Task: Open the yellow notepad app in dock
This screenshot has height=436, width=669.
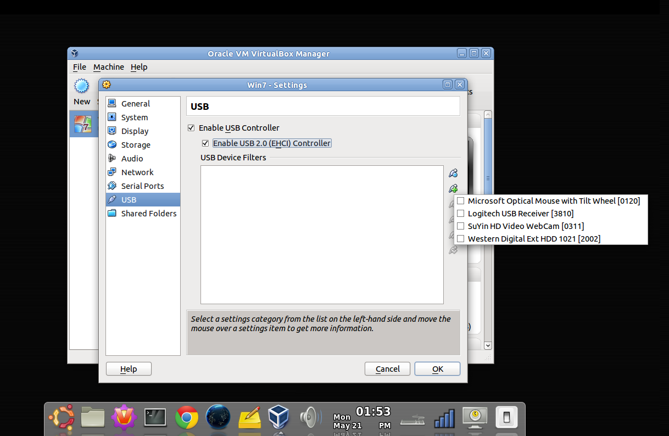Action: [249, 417]
